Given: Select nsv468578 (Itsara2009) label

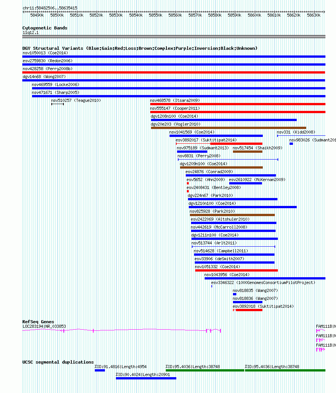Looking at the screenshot, I should pyautogui.click(x=175, y=100).
